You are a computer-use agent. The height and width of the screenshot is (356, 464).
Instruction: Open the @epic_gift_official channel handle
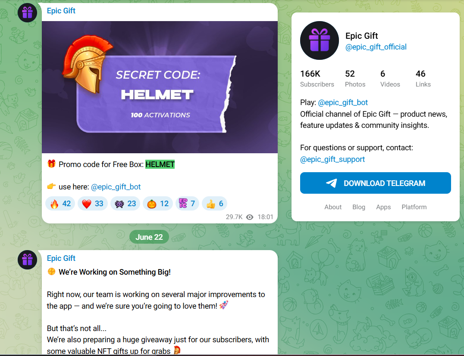[376, 47]
